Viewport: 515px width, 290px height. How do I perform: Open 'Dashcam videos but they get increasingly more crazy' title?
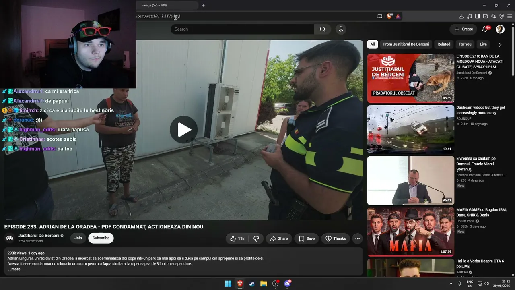pyautogui.click(x=481, y=110)
